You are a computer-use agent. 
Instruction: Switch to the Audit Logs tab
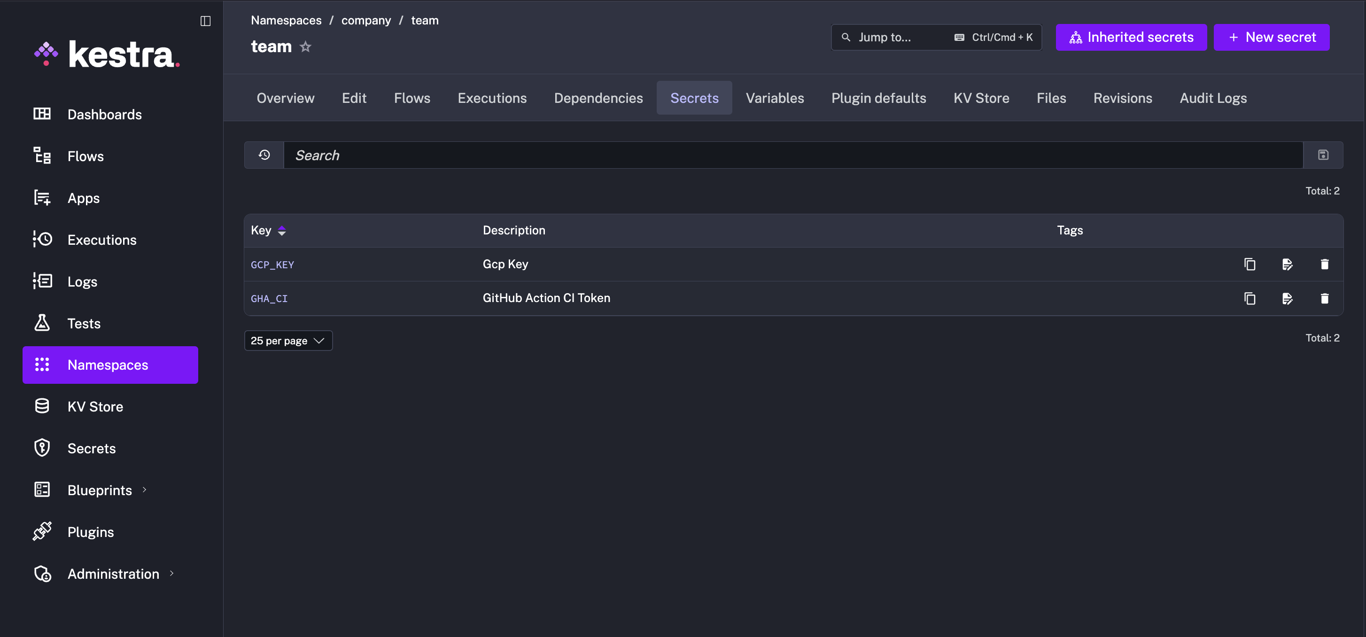coord(1213,98)
